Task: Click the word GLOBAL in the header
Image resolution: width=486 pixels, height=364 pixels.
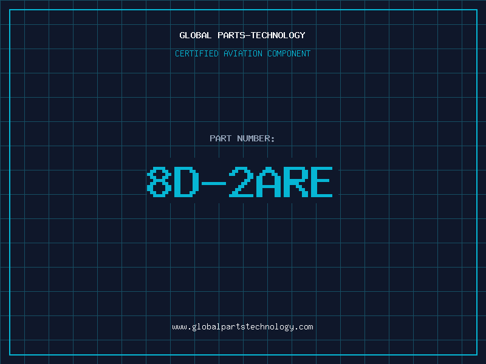Action: tap(196, 35)
